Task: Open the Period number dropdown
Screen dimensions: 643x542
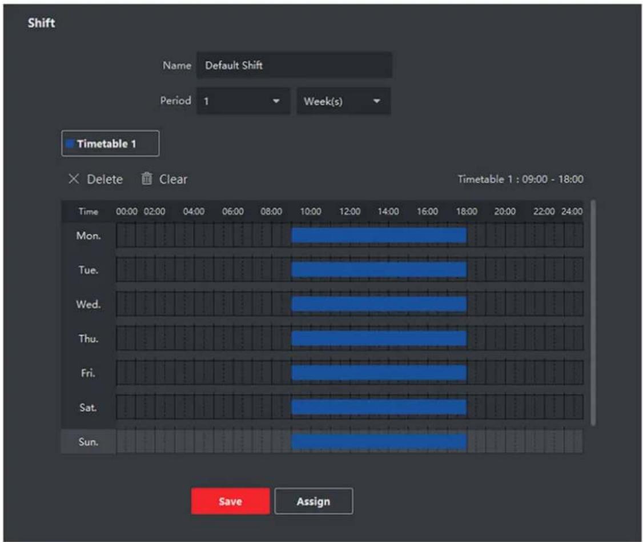Action: coord(244,101)
